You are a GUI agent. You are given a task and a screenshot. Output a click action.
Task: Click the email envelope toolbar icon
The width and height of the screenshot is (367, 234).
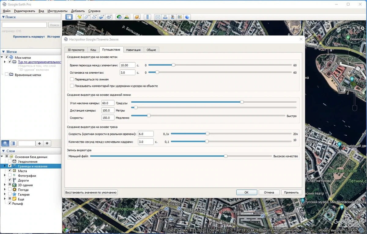158,17
